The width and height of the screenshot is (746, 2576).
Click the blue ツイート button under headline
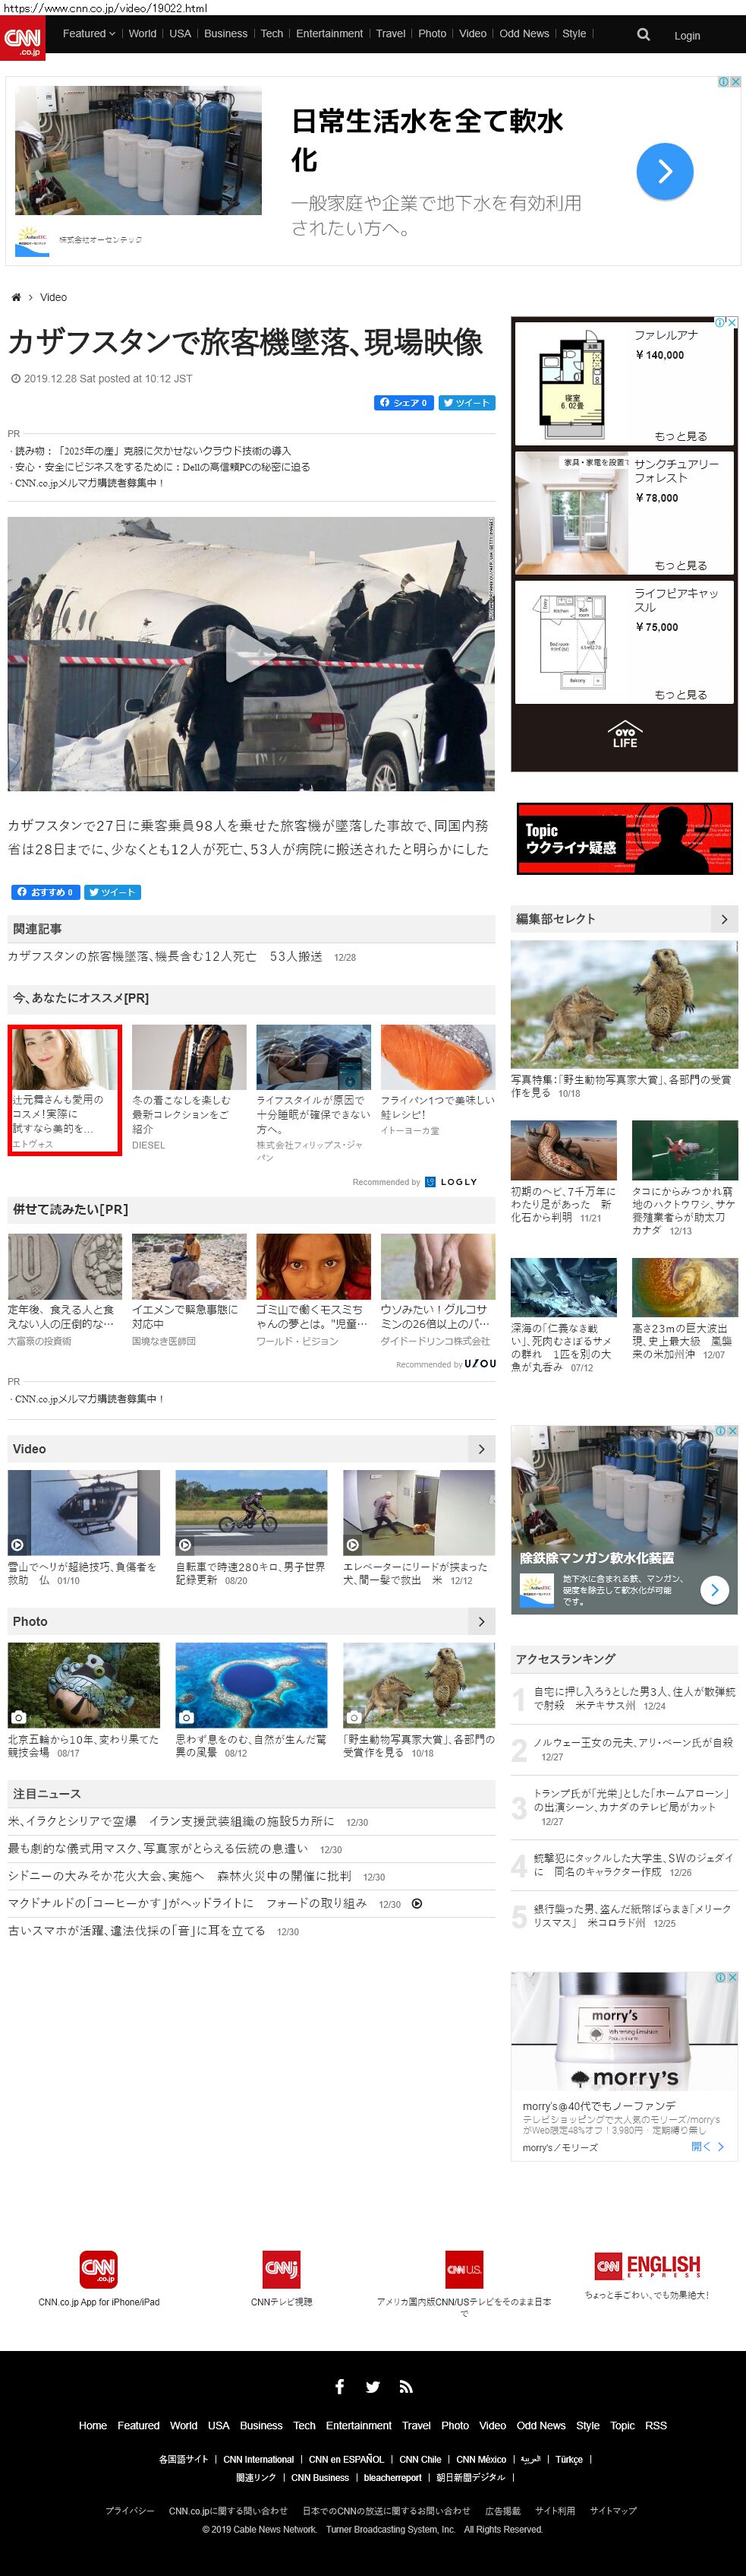pyautogui.click(x=467, y=402)
